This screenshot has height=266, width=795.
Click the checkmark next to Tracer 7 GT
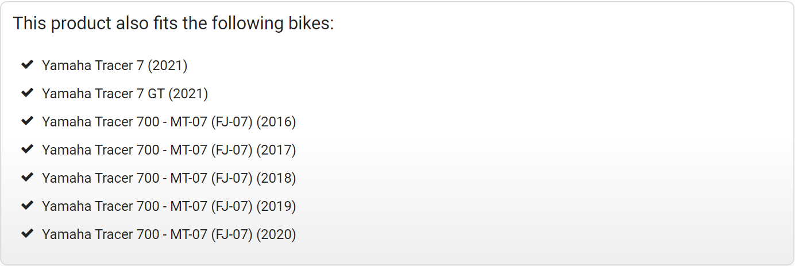27,93
